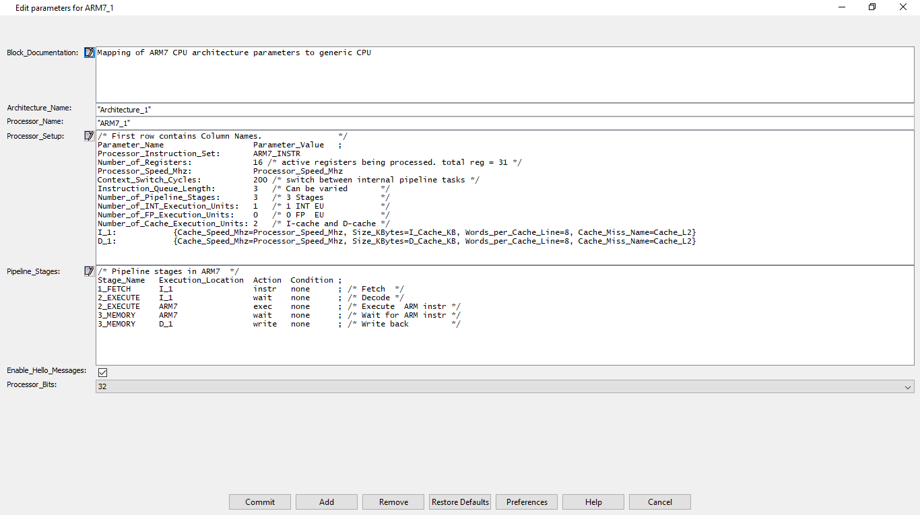Click into the Architecture_Name field
Screen dimensions: 920x515
point(504,110)
